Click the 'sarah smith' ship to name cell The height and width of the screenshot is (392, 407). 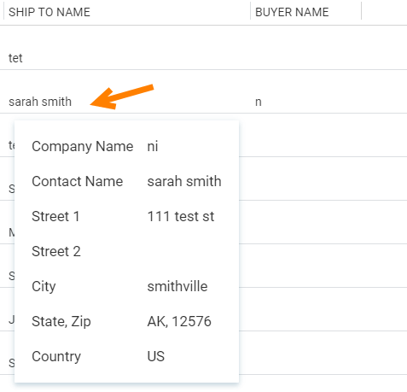[40, 102]
